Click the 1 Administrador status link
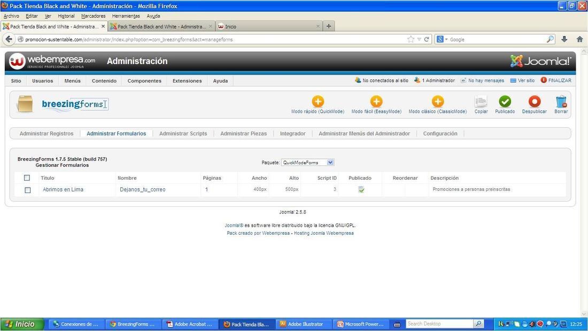 point(435,80)
